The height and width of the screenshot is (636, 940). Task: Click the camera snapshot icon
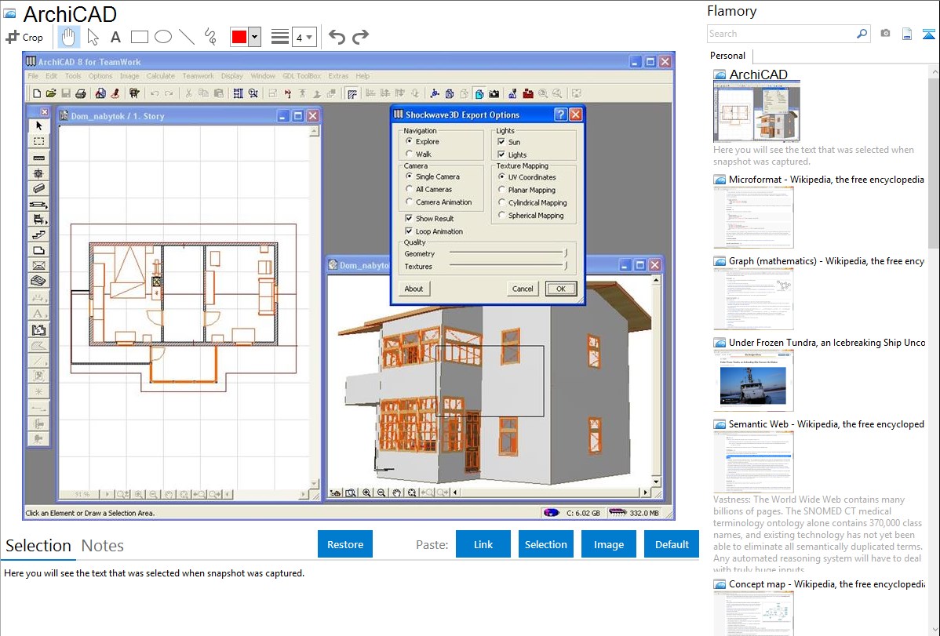pos(885,34)
